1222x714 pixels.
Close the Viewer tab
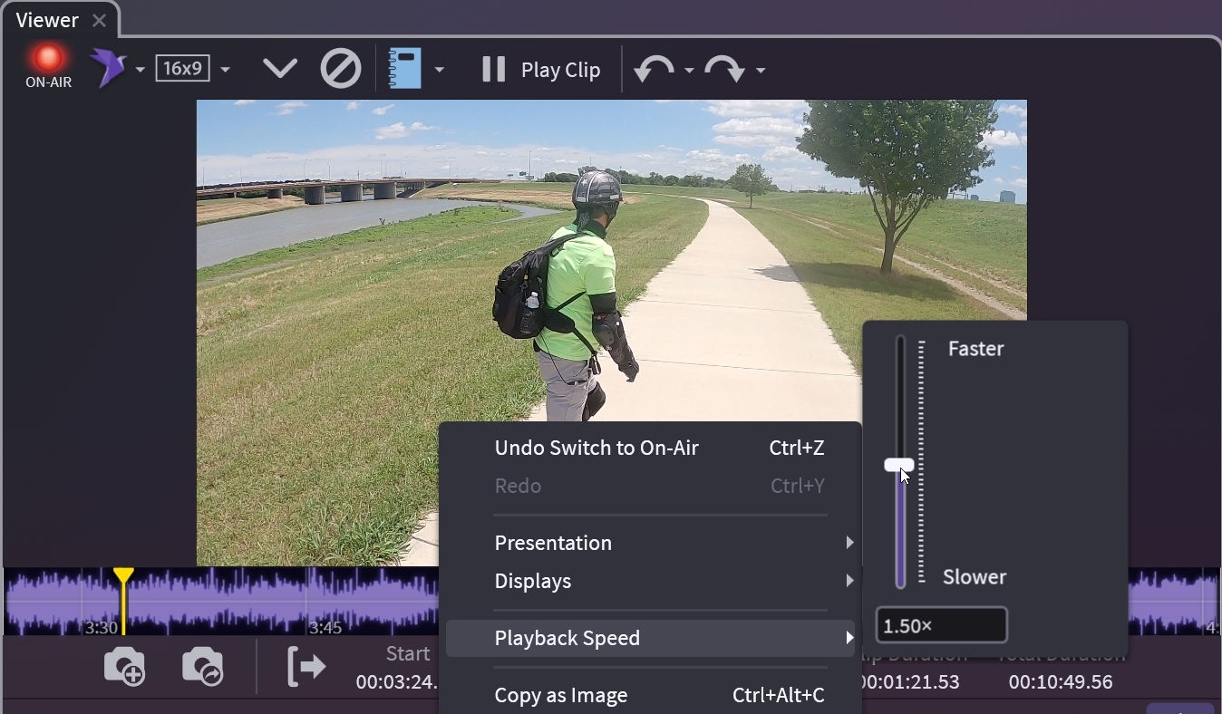click(x=99, y=20)
